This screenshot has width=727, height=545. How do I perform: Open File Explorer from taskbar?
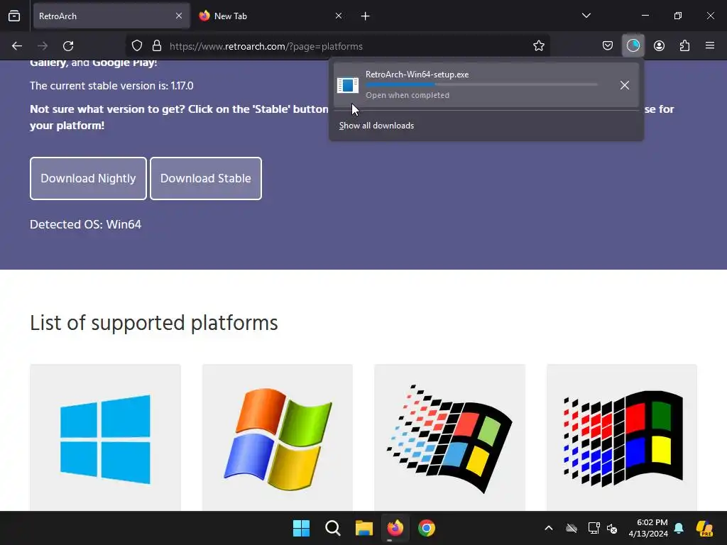click(x=364, y=528)
